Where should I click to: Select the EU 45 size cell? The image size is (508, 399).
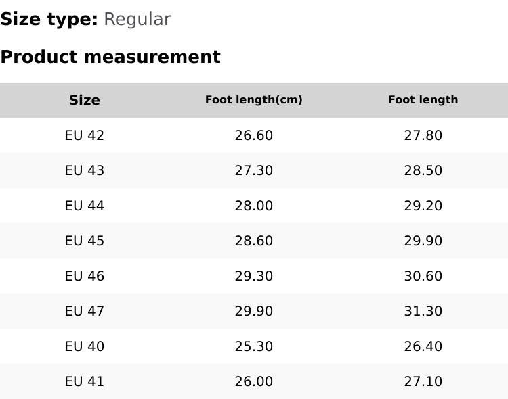click(x=85, y=241)
